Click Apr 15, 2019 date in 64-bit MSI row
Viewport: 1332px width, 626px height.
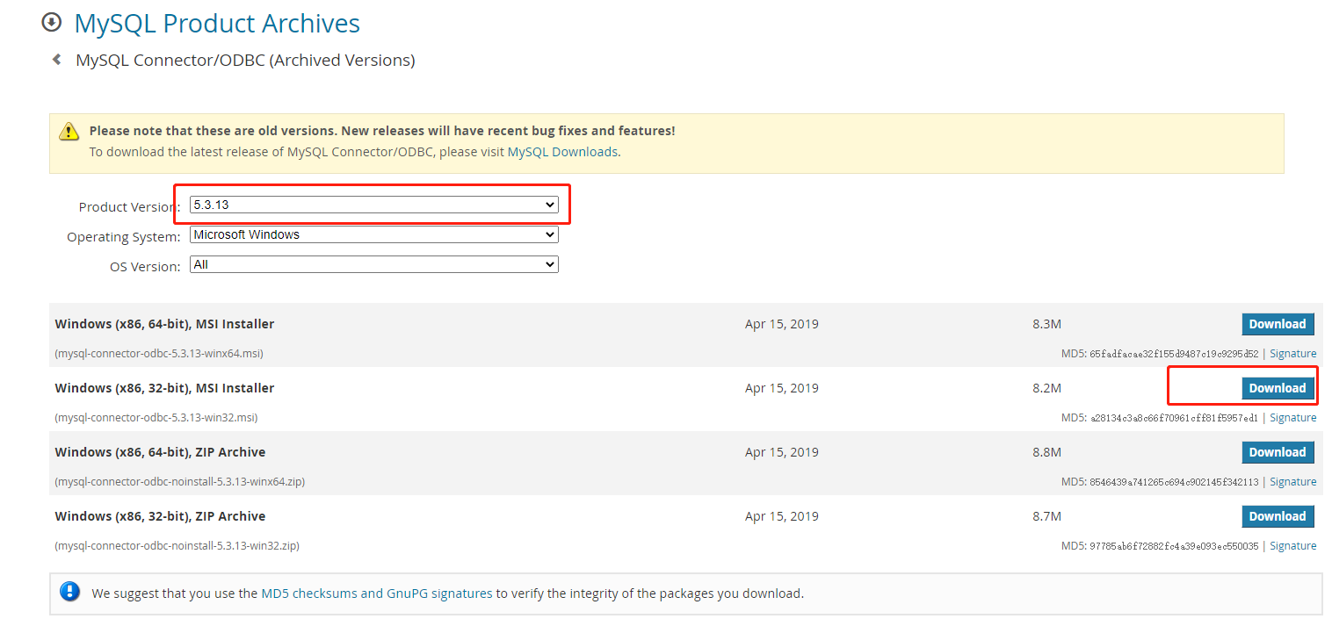click(x=782, y=324)
